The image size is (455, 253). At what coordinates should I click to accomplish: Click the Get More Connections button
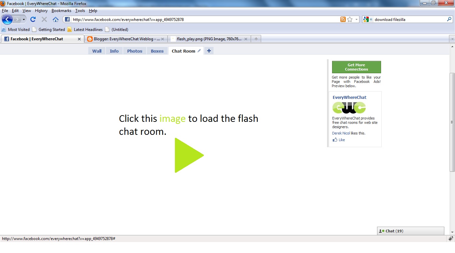click(x=356, y=67)
